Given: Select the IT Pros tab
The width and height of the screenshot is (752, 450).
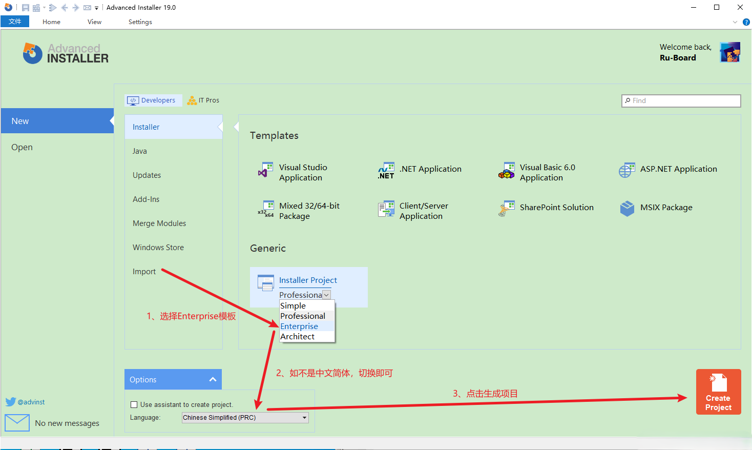Looking at the screenshot, I should [x=203, y=100].
